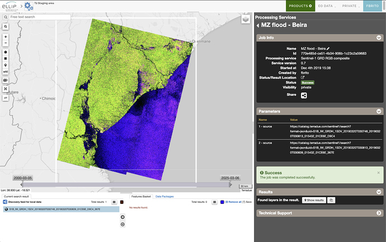Open the Products menu

pos(300,6)
